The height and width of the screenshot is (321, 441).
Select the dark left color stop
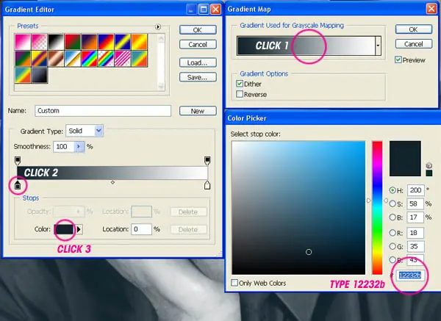click(x=18, y=185)
